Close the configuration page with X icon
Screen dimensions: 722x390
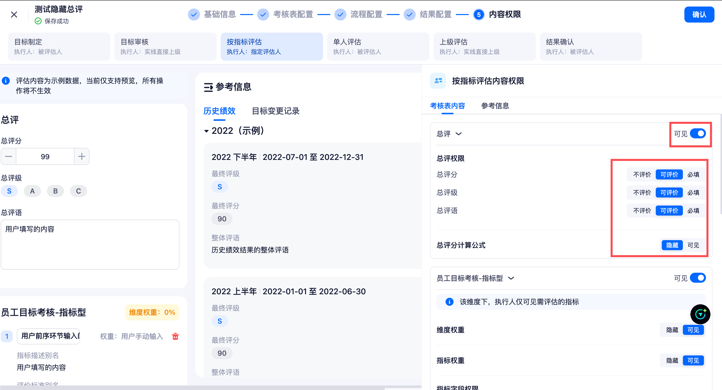click(14, 15)
